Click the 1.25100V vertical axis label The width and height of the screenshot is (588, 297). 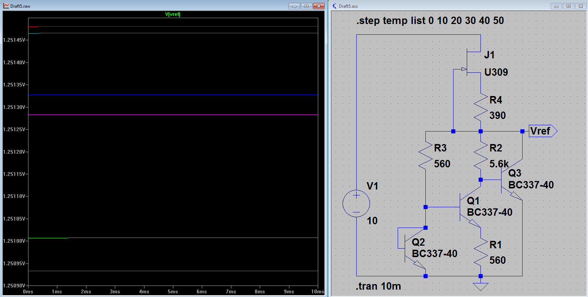[x=14, y=241]
